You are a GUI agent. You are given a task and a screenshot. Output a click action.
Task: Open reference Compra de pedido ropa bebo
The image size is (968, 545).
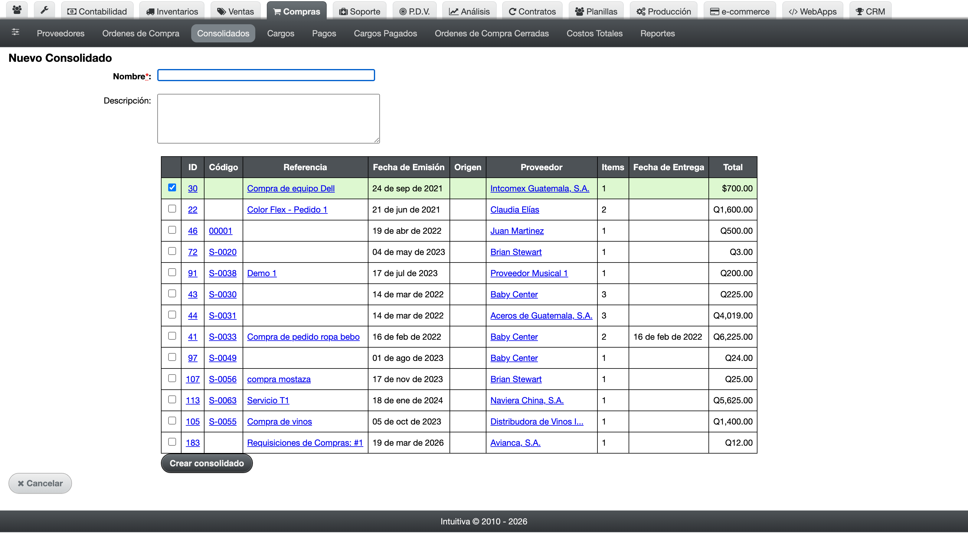point(303,337)
